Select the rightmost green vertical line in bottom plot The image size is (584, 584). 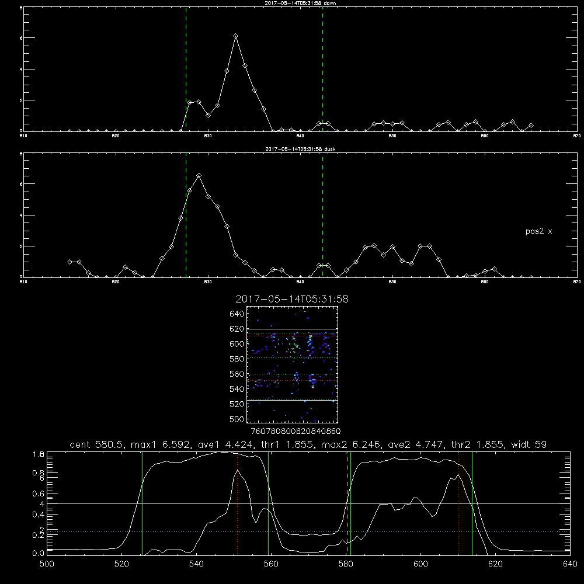coord(472,503)
